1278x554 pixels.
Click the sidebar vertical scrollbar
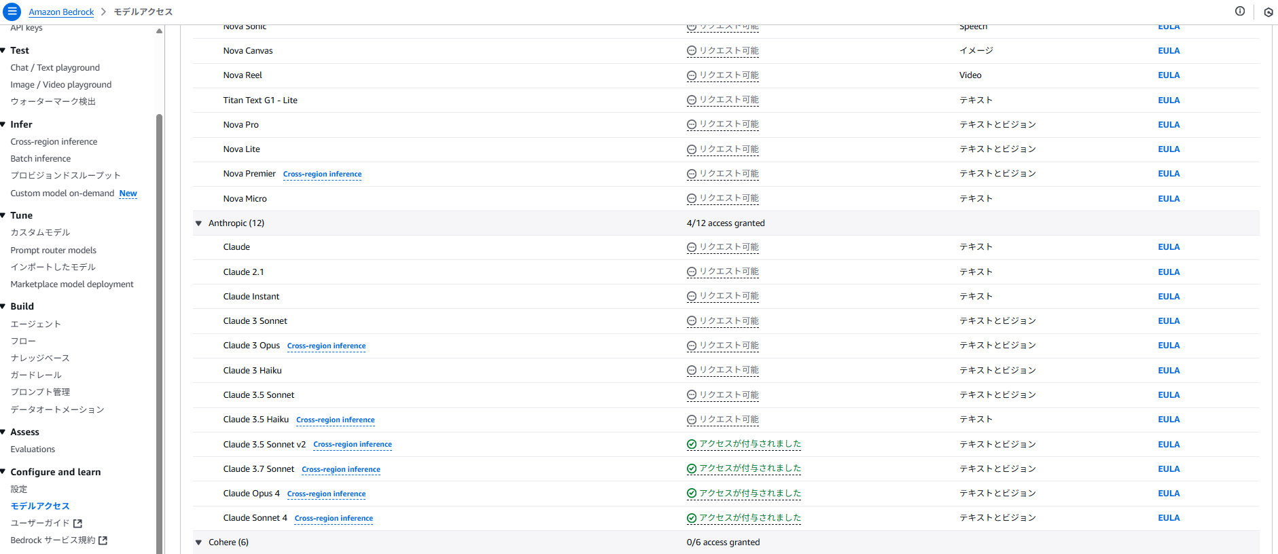159,333
